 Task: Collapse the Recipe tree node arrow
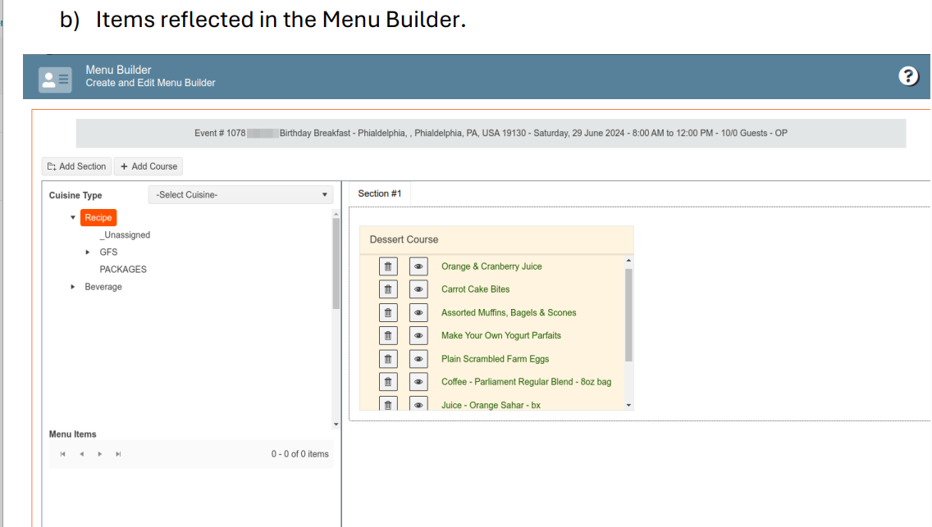(x=73, y=218)
